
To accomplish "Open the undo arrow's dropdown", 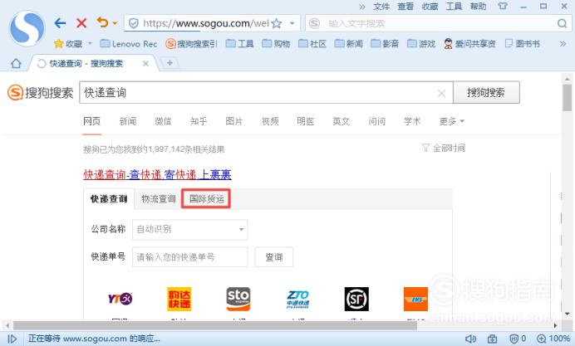I will point(115,23).
